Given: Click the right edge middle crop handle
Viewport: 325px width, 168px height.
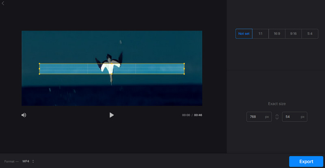Looking at the screenshot, I should pyautogui.click(x=184, y=69).
